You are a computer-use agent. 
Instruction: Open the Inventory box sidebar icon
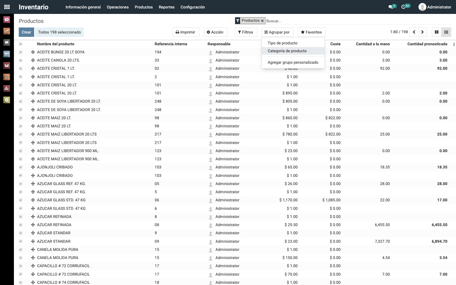pyautogui.click(x=7, y=66)
